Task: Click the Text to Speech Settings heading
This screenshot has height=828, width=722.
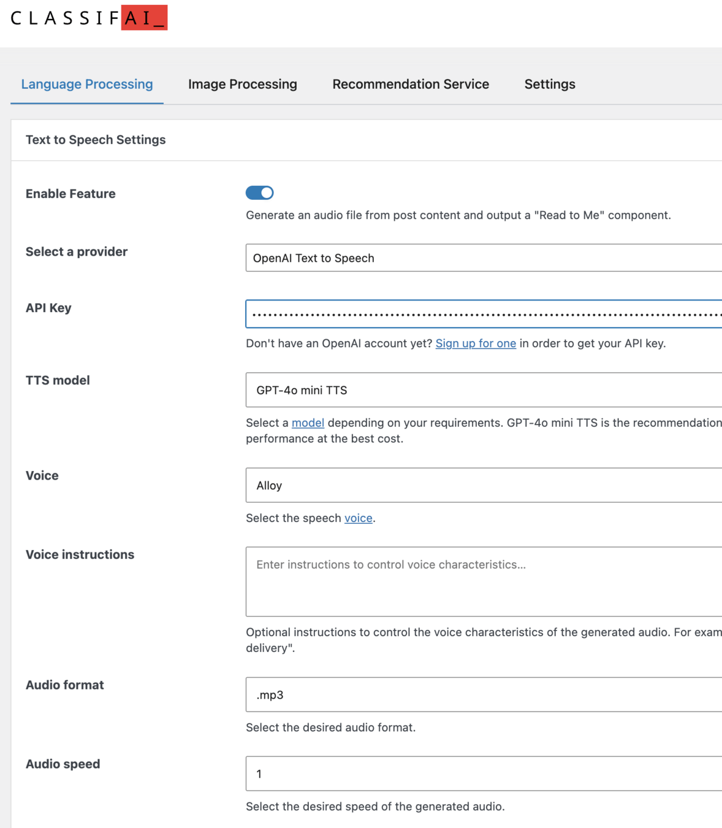Action: [96, 140]
